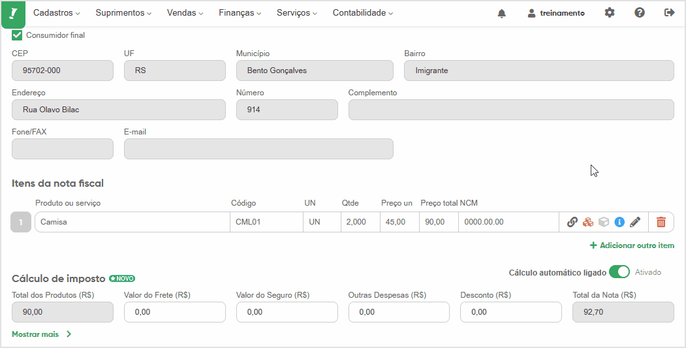Click the item number 1 badge
The width and height of the screenshot is (686, 348).
(x=21, y=222)
